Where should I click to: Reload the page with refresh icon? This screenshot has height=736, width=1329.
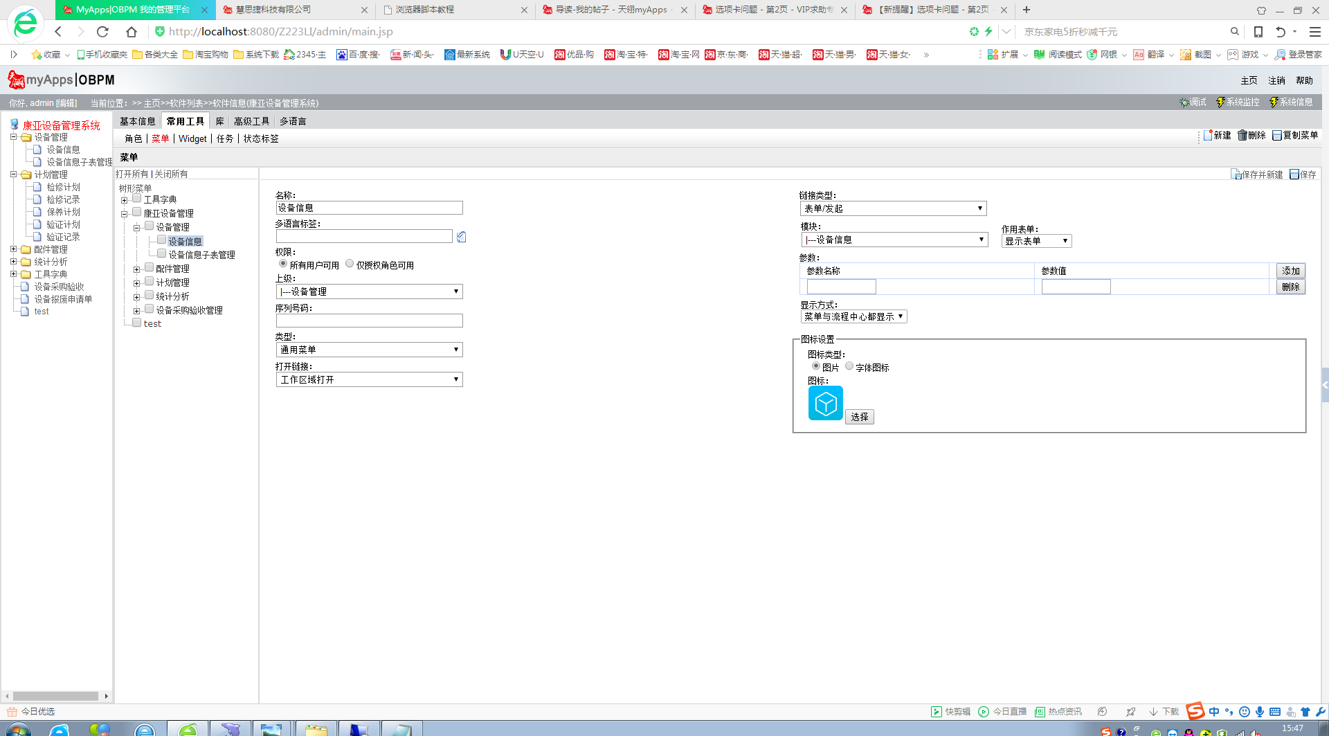pyautogui.click(x=102, y=31)
